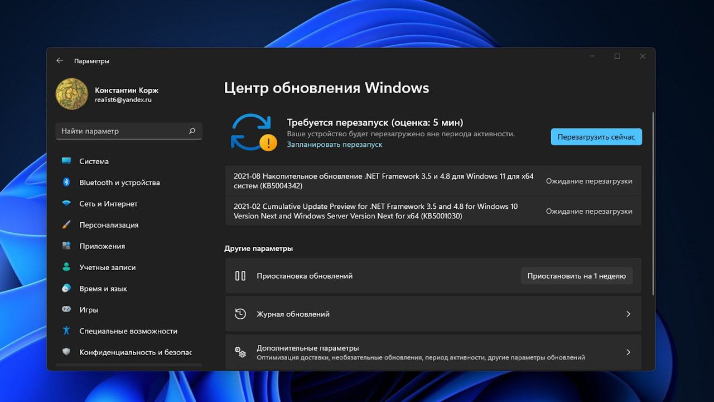Image resolution: width=714 pixels, height=402 pixels.
Task: Click the user profile avatar
Action: tap(72, 94)
